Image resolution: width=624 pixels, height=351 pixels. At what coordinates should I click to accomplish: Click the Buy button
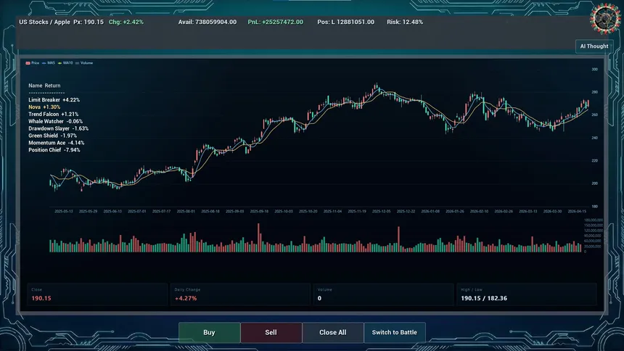click(209, 332)
